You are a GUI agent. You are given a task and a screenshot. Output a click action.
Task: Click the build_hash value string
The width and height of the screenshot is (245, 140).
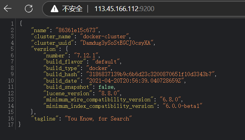pyautogui.click(x=150, y=74)
